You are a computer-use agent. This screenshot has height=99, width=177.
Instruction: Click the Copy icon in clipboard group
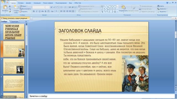tap(10, 9)
